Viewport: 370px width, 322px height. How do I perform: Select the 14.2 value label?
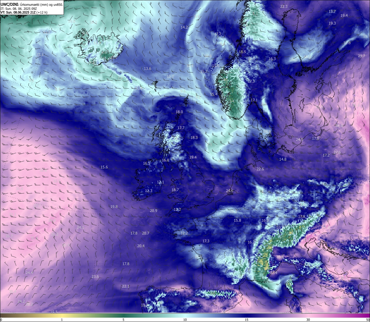pos(184,27)
